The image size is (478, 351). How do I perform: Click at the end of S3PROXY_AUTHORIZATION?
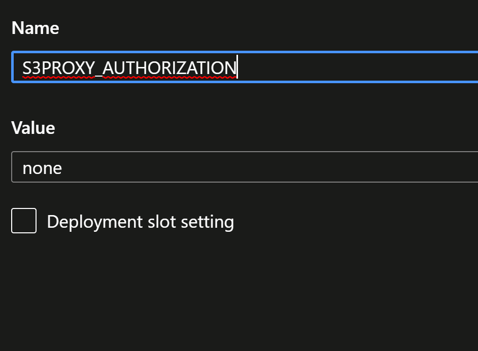click(x=238, y=67)
